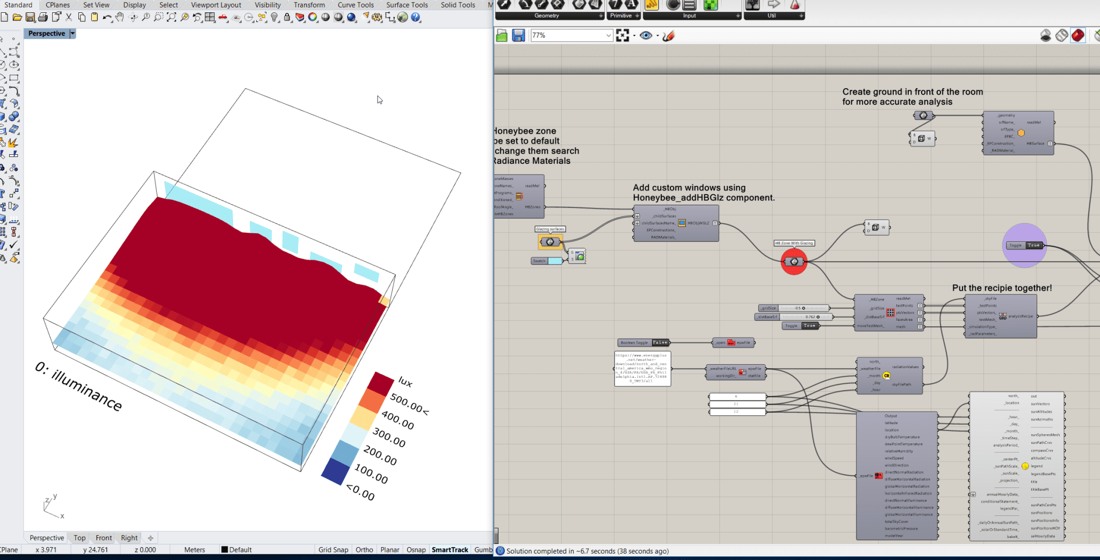This screenshot has height=560, width=1100.
Task: Click the Grasshopper save document icon
Action: [x=518, y=35]
